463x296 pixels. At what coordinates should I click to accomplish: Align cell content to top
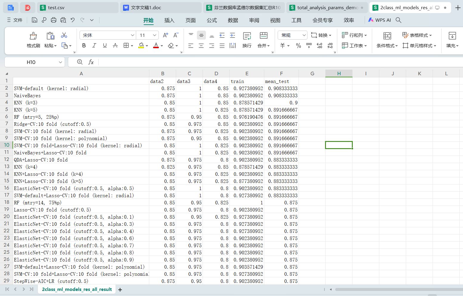pyautogui.click(x=191, y=35)
